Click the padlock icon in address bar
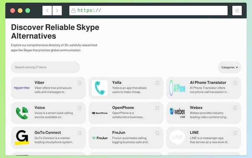The image size is (252, 158). pyautogui.click(x=73, y=10)
